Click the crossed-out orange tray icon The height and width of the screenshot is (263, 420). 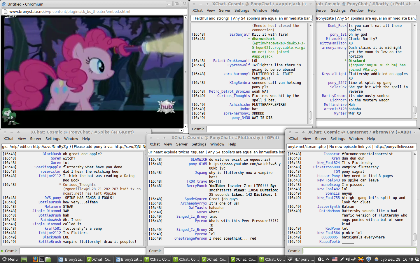361,259
